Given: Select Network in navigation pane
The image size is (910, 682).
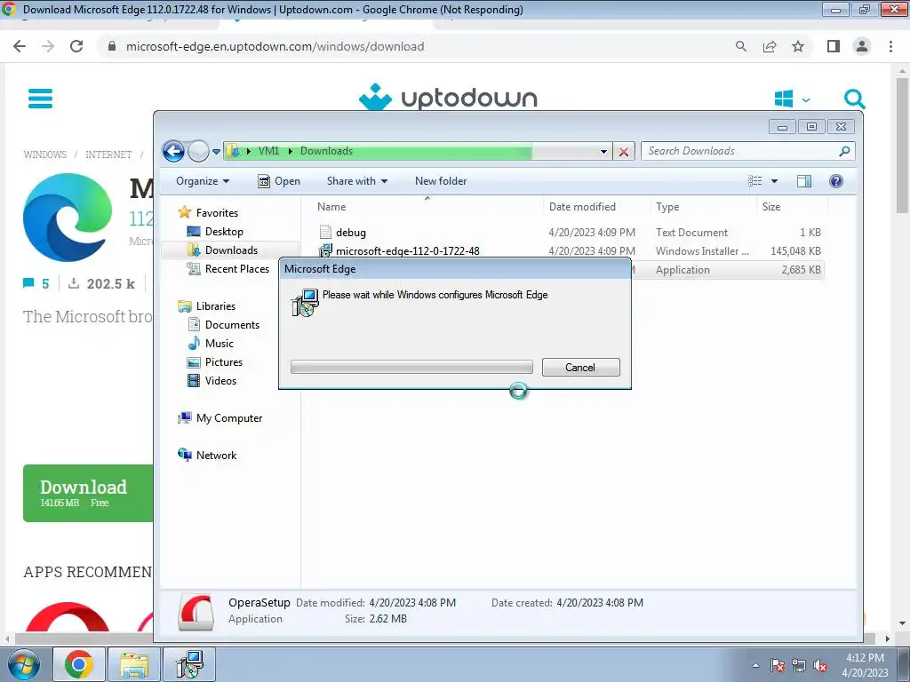Looking at the screenshot, I should [216, 456].
